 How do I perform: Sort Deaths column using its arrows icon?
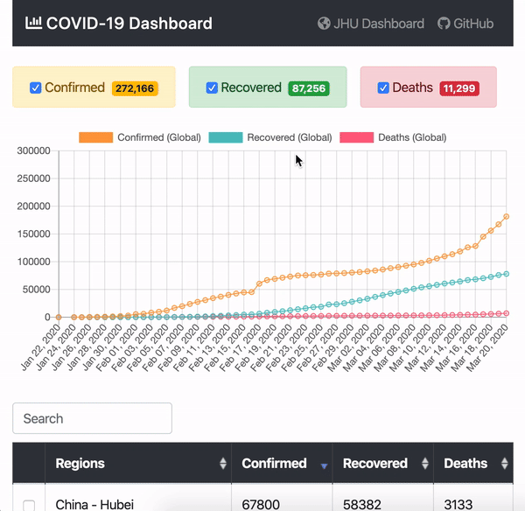click(x=504, y=464)
